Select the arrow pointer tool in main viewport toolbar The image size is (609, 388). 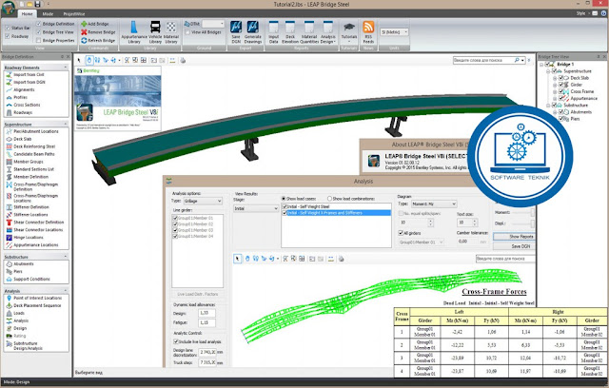pyautogui.click(x=79, y=60)
